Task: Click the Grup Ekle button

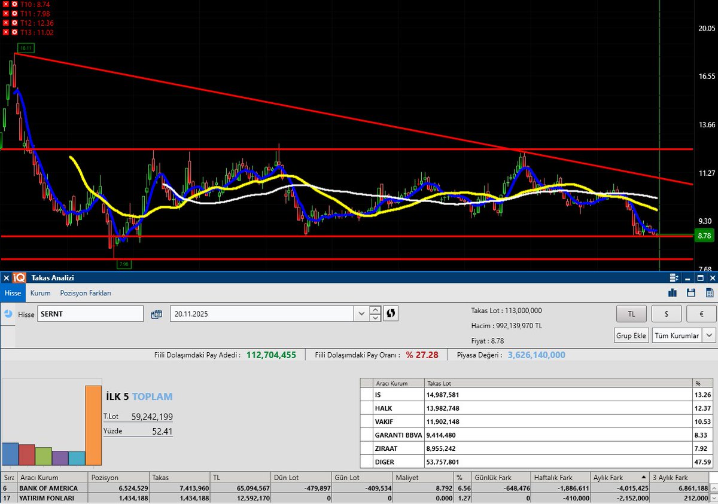Action: click(x=631, y=335)
